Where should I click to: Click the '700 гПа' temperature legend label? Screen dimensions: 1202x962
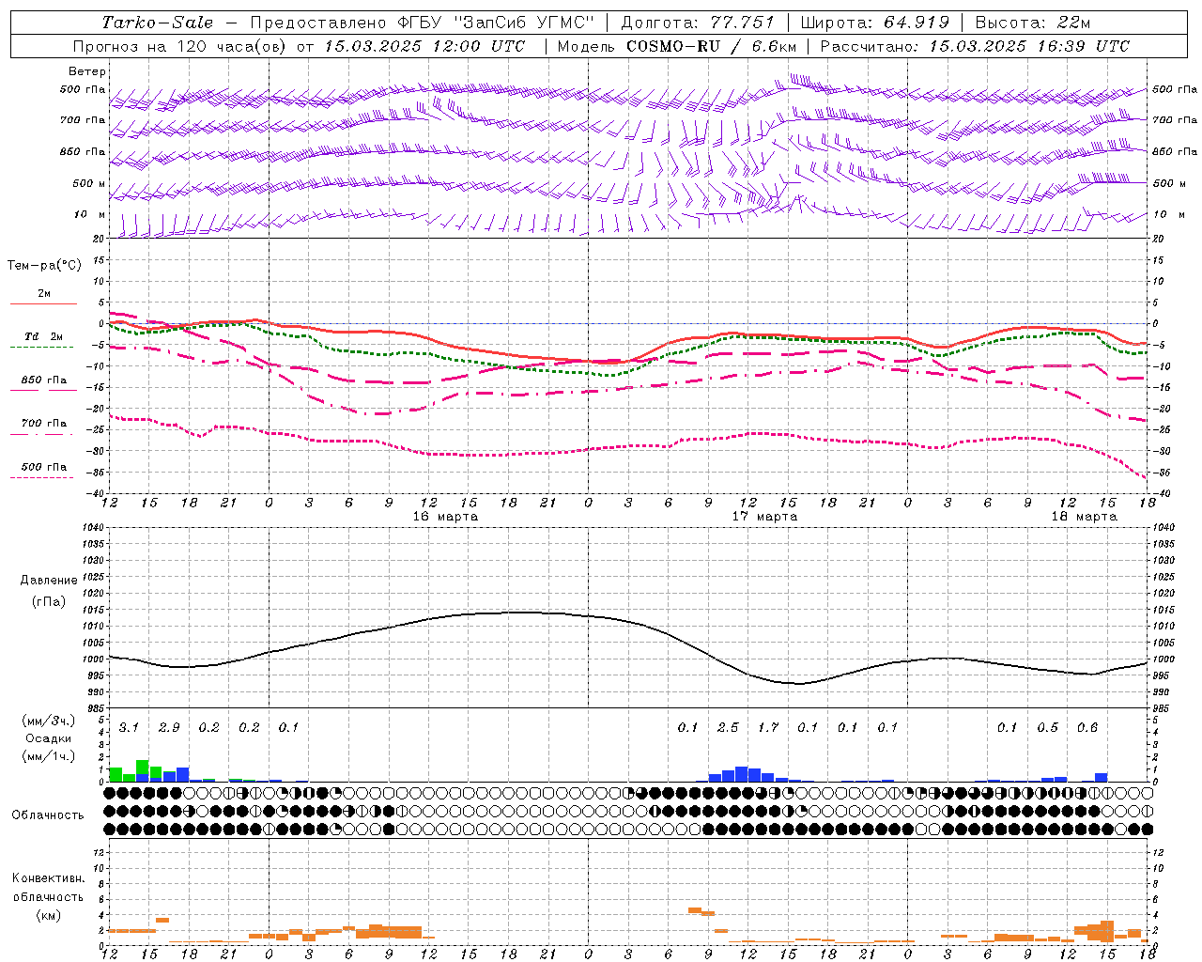coord(44,424)
